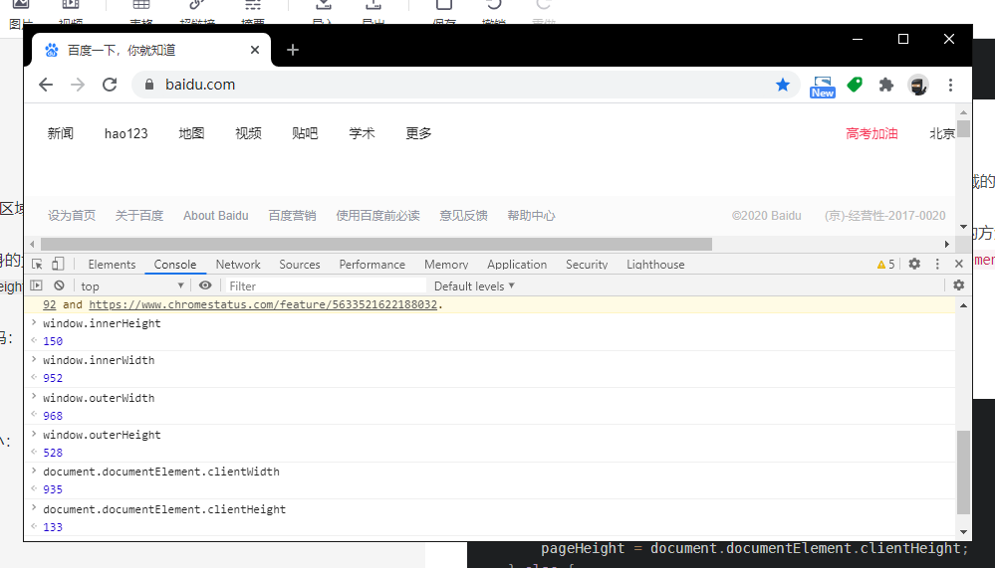Screen dimensions: 995x568
Task: Open the hao123 link
Action: coord(126,133)
